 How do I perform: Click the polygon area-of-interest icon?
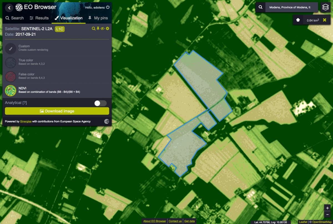(298, 20)
